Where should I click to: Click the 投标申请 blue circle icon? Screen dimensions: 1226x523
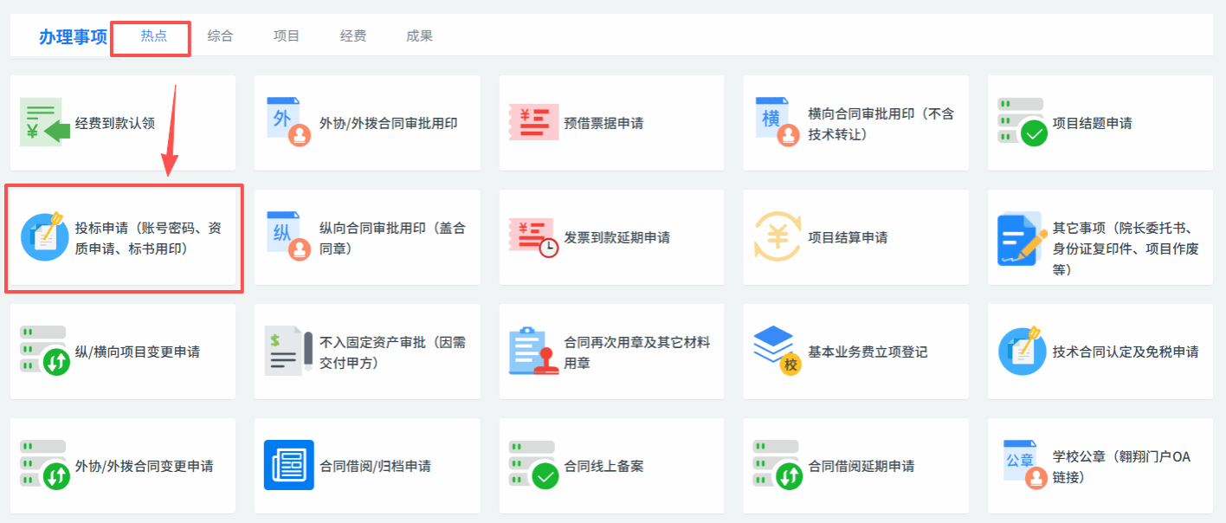point(44,236)
